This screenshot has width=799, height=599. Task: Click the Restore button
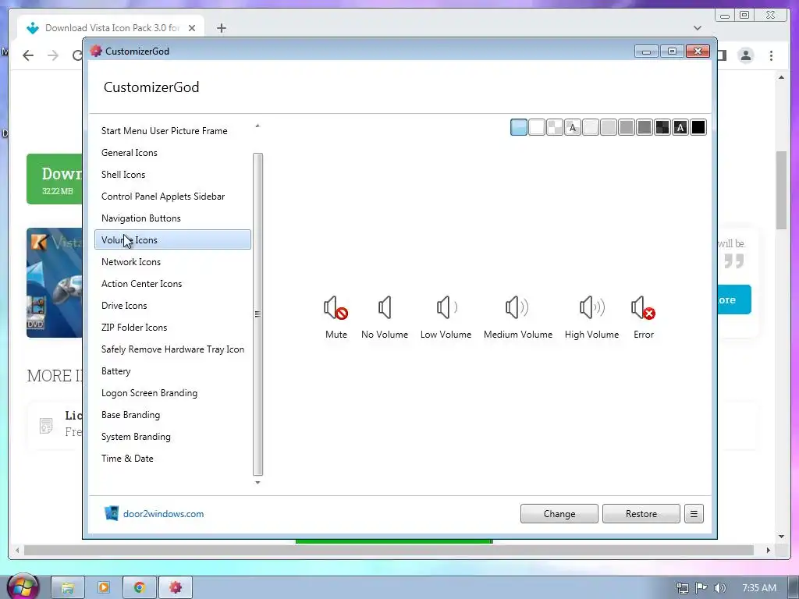pyautogui.click(x=641, y=513)
